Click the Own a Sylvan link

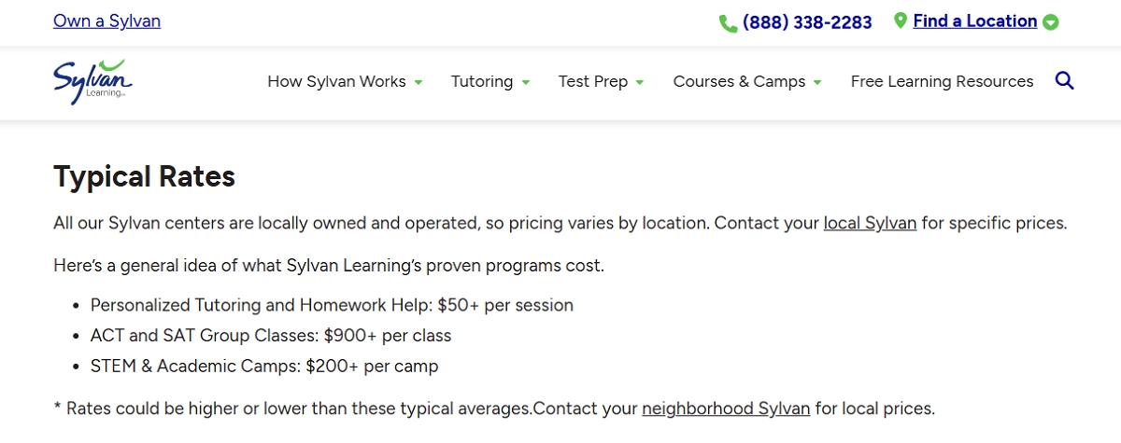click(x=106, y=21)
